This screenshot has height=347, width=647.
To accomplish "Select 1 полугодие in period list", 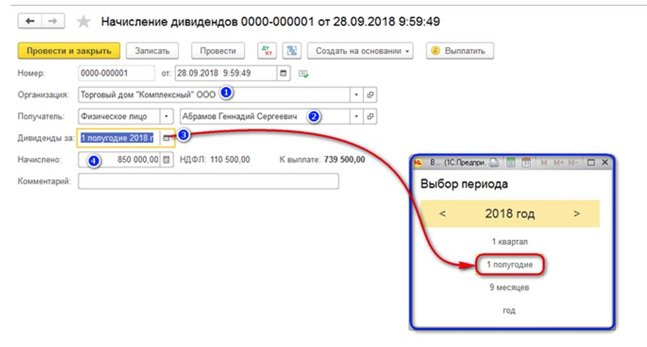I will point(510,265).
